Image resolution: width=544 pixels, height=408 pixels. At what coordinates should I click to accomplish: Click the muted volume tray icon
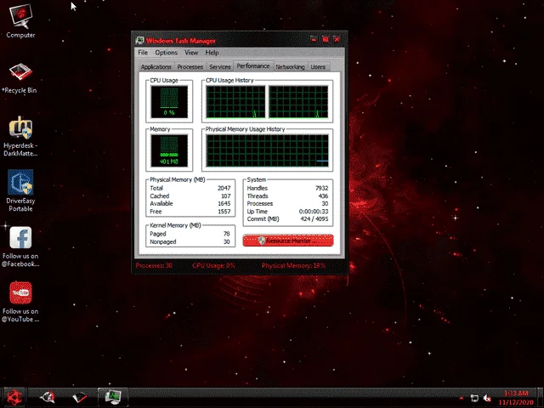487,398
